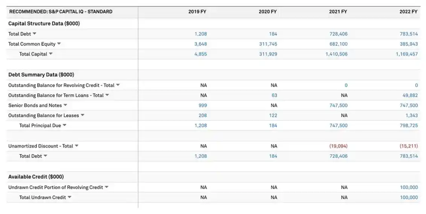This screenshot has height=214, width=426.
Task: Click the Recommended S&P Capital IQ Standard header
Action: [61, 12]
